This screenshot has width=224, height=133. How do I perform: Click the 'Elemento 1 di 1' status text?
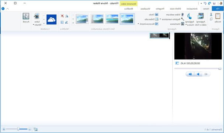(213, 130)
